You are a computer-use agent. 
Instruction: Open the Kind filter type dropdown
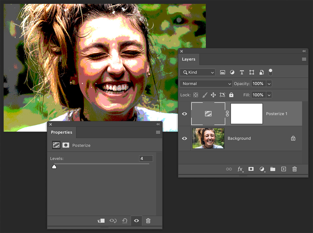point(197,72)
